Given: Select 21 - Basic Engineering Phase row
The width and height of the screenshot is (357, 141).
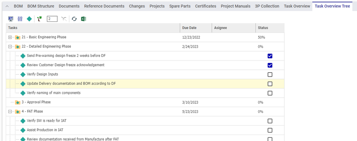Looking at the screenshot, I should pos(145,37).
